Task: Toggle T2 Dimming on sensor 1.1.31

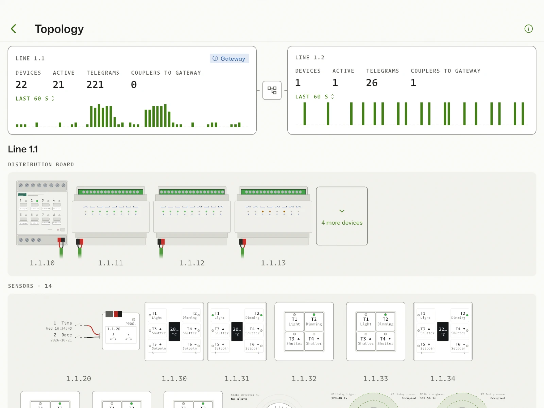Action: (x=254, y=315)
